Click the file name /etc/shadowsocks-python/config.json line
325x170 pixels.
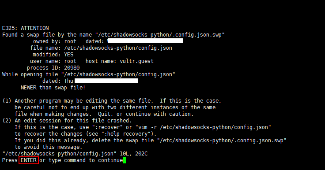pyautogui.click(x=101, y=48)
